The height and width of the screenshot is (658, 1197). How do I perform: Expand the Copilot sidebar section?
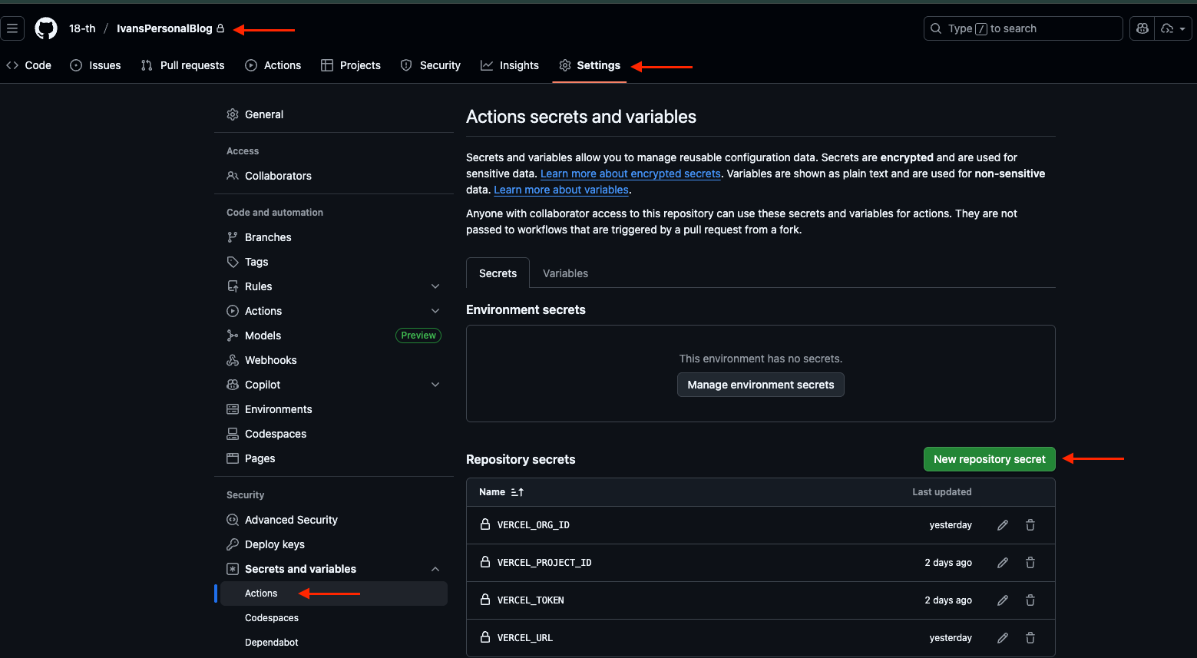coord(435,384)
